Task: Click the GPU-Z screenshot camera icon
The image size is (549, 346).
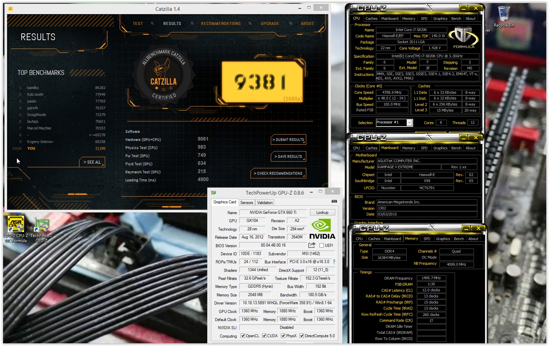Action: (334, 201)
